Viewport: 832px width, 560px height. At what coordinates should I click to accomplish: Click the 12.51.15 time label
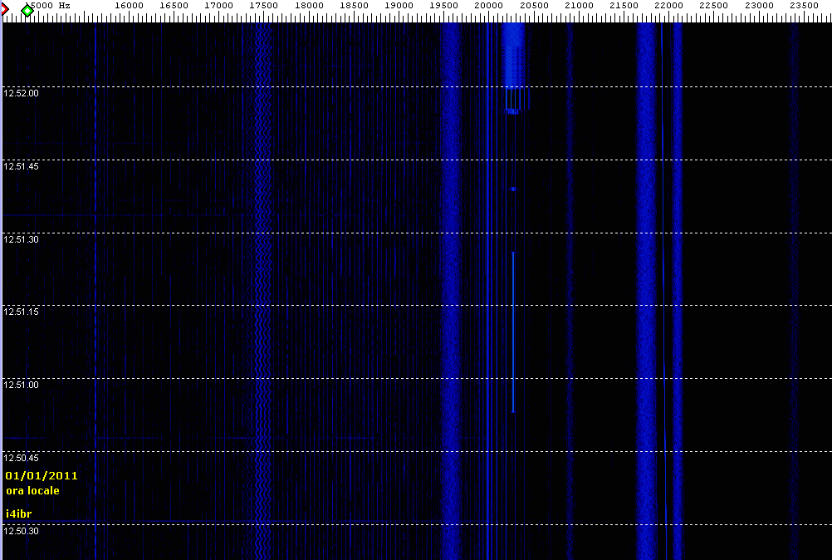pyautogui.click(x=22, y=312)
